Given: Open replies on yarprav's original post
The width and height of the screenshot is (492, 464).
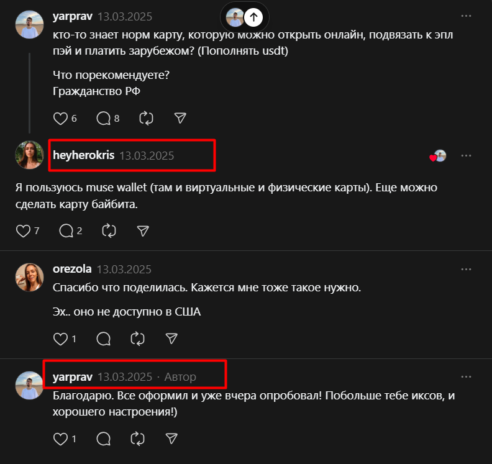Looking at the screenshot, I should coord(104,118).
